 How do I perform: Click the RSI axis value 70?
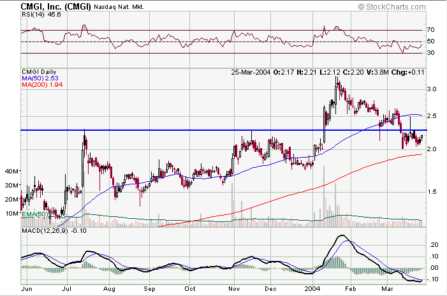(x=431, y=29)
